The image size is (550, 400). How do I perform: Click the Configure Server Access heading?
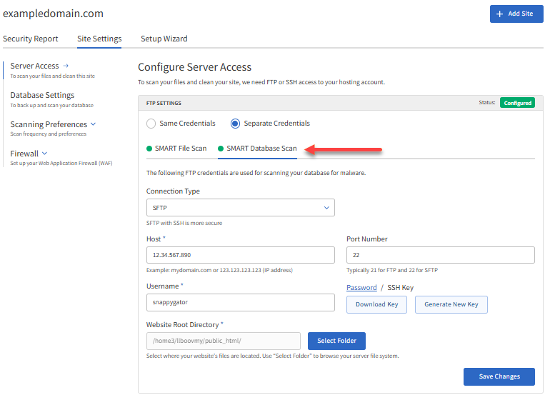coord(195,67)
